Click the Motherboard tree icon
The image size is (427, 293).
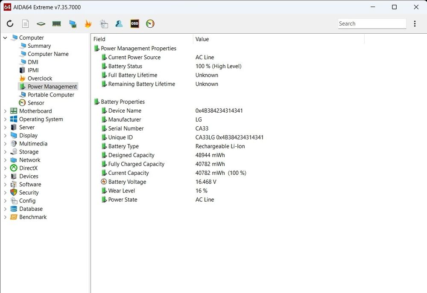14,111
